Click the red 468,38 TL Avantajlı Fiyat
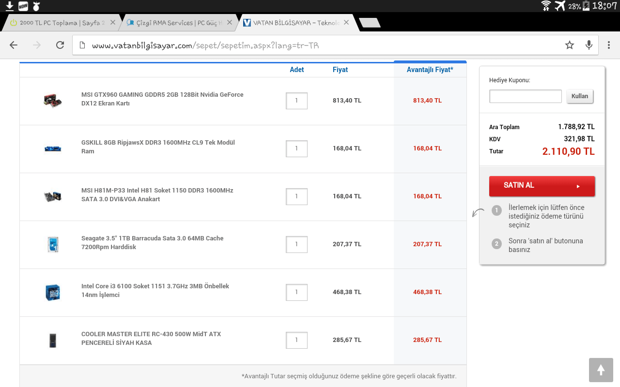 point(427,292)
